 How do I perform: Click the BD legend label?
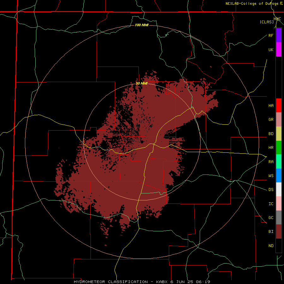[x=271, y=134]
